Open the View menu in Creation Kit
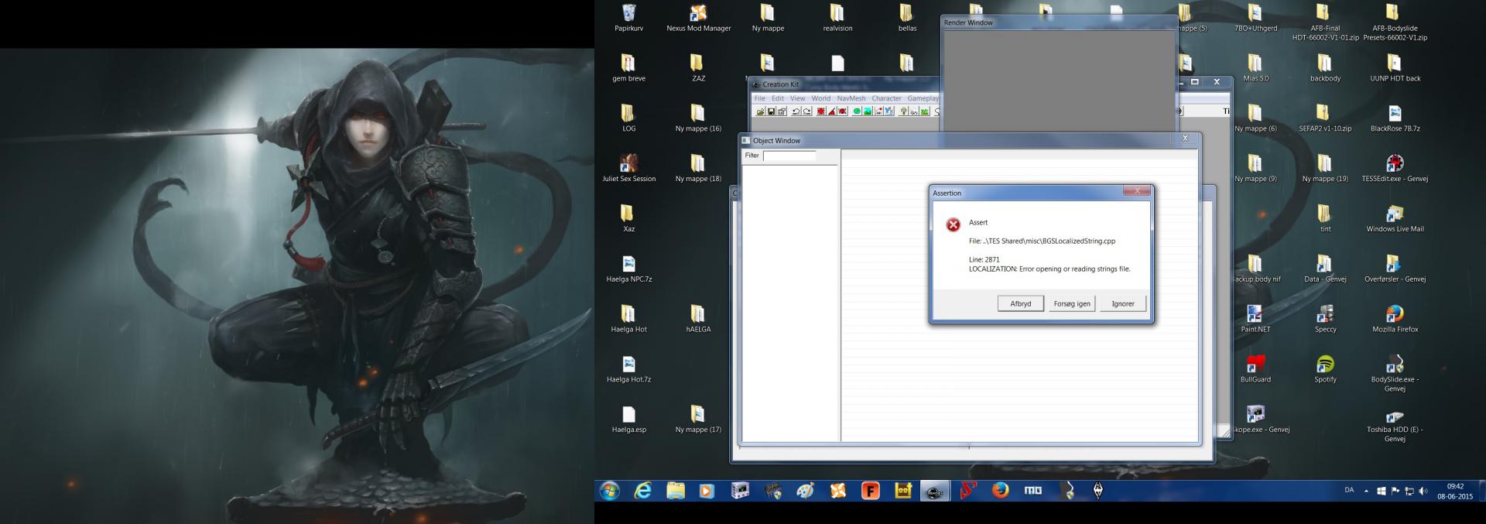Image resolution: width=1486 pixels, height=524 pixels. [x=798, y=98]
